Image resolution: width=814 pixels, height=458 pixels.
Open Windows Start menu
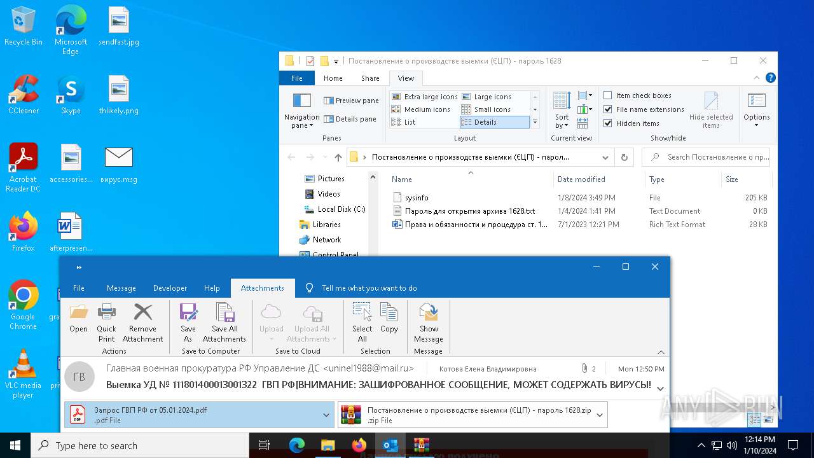tap(15, 445)
